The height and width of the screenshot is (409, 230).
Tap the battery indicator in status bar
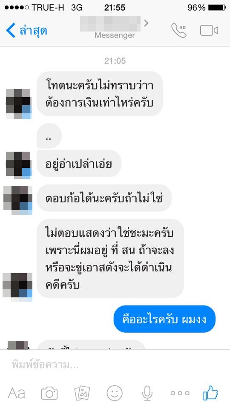(x=217, y=8)
